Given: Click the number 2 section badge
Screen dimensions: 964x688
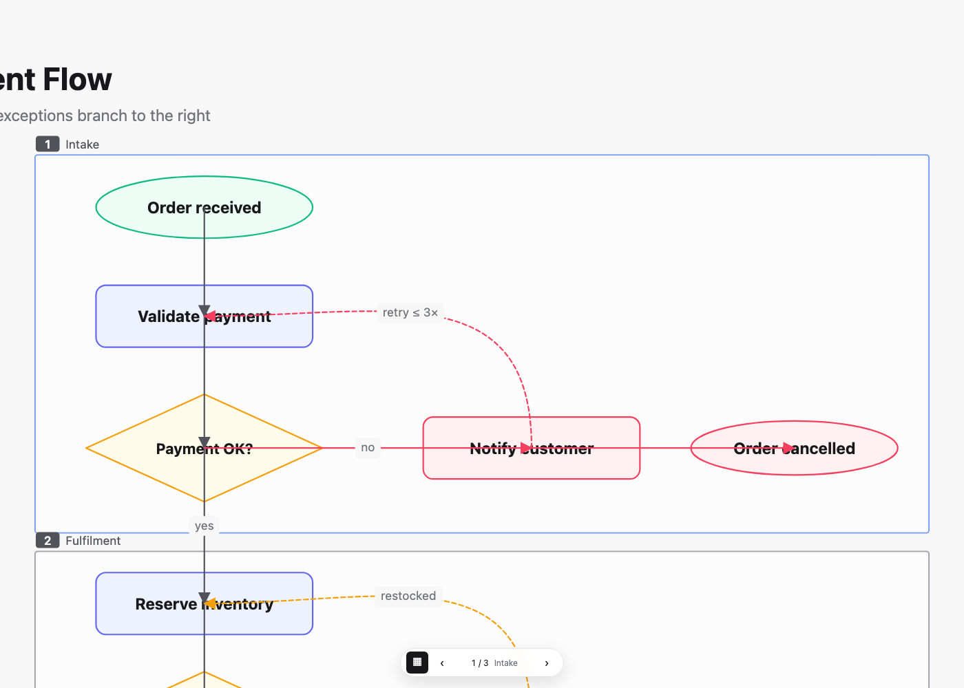Looking at the screenshot, I should [x=48, y=540].
